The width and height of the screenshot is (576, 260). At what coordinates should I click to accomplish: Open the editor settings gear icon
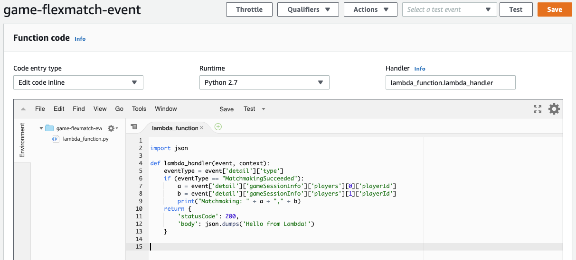click(554, 109)
